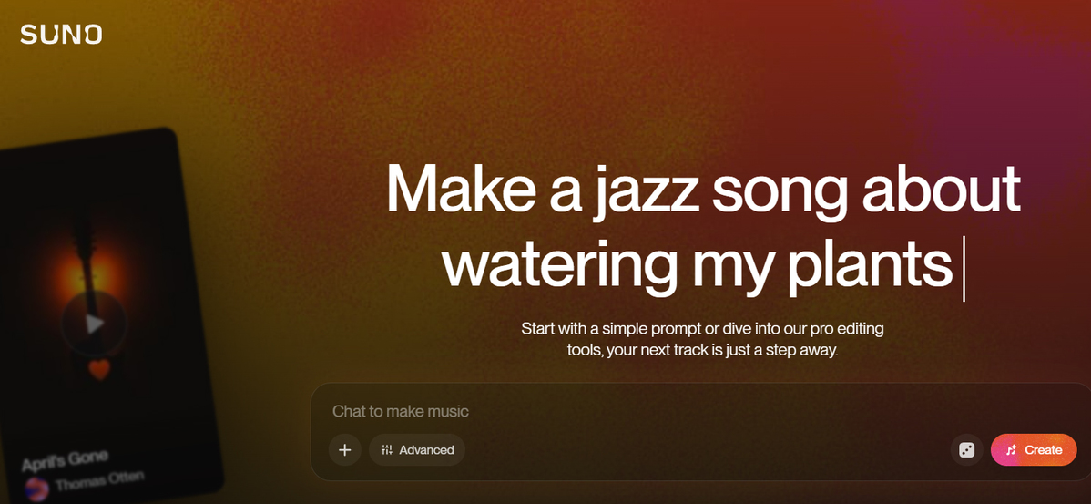Click the "Start with a simple prompt" subtitle
Screen dimensions: 1091x504
702,328
